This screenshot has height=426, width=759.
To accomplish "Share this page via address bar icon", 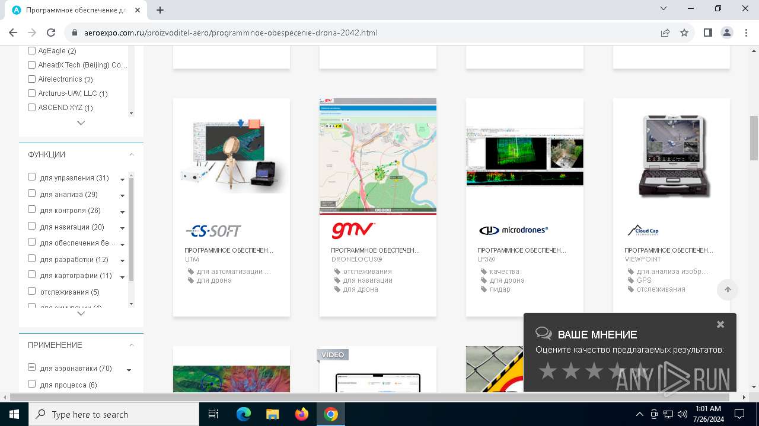I will click(x=665, y=33).
